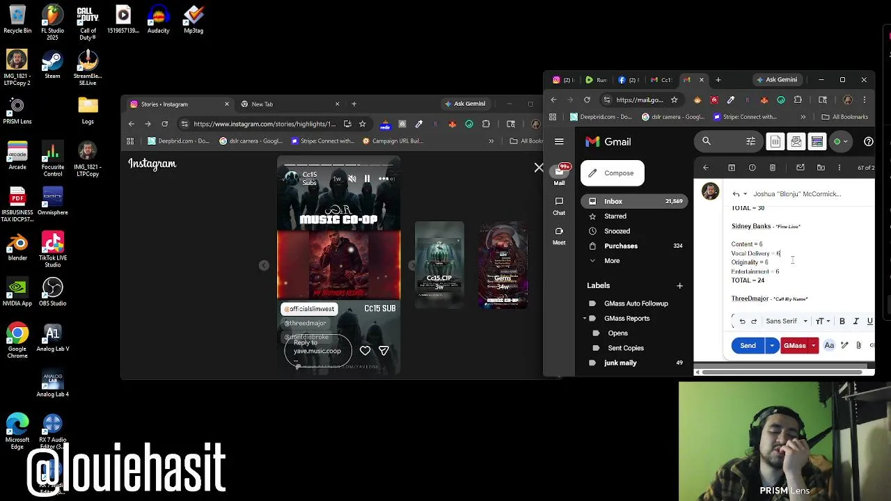Open the Blender desktop shortcut
Viewport: 891px width, 501px height.
point(17,246)
